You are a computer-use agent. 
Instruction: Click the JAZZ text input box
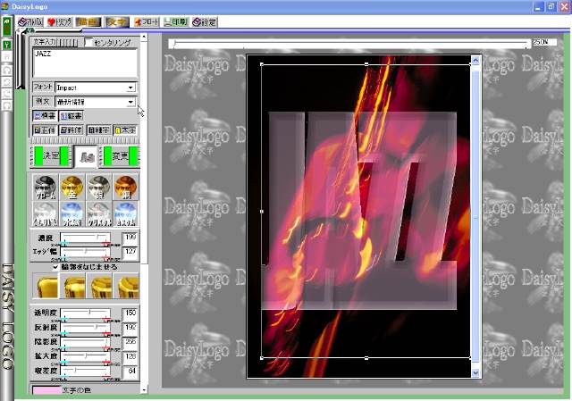click(85, 63)
